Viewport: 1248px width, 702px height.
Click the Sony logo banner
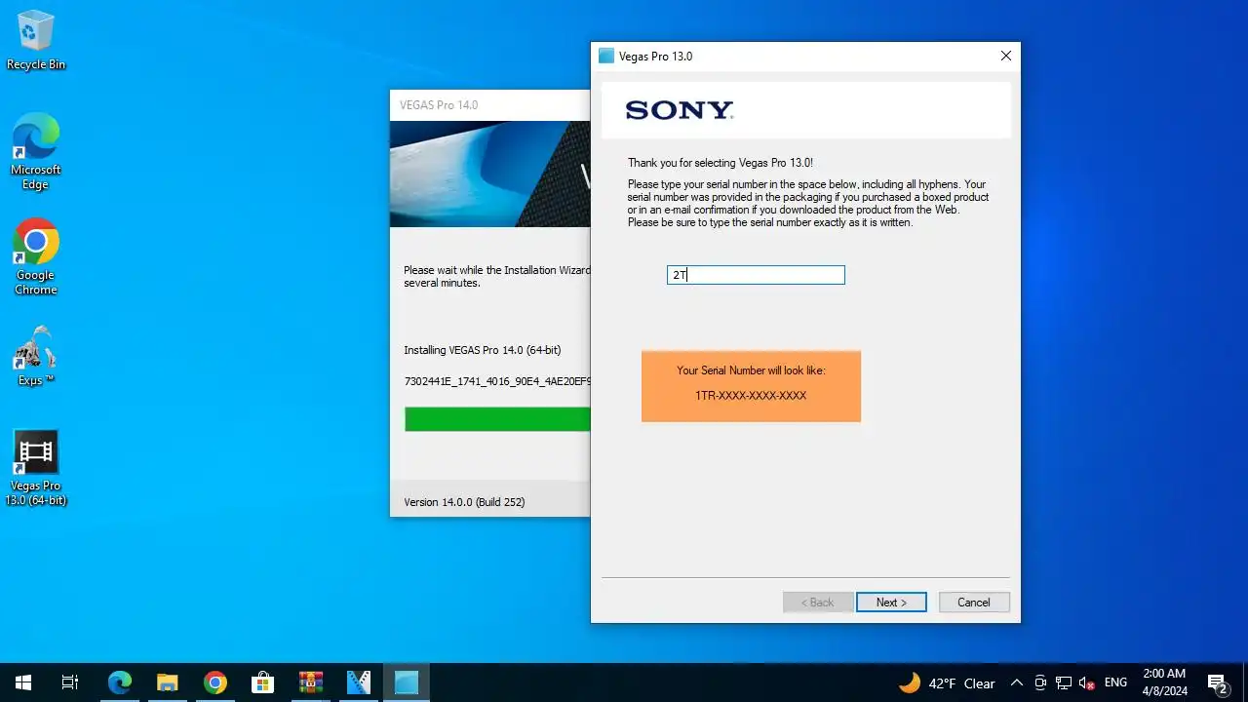[x=805, y=110]
